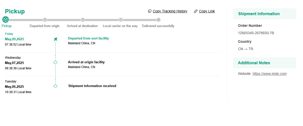Click the Local carrier on the way icon
Image resolution: width=303 pixels, height=126 pixels.
coord(121,20)
